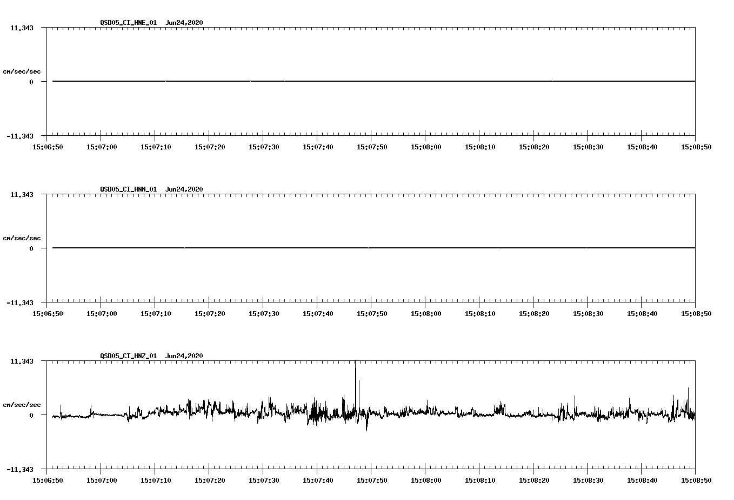Click the HNN plot's Jun24,2020 date
This screenshot has width=734, height=500.
pyautogui.click(x=184, y=189)
